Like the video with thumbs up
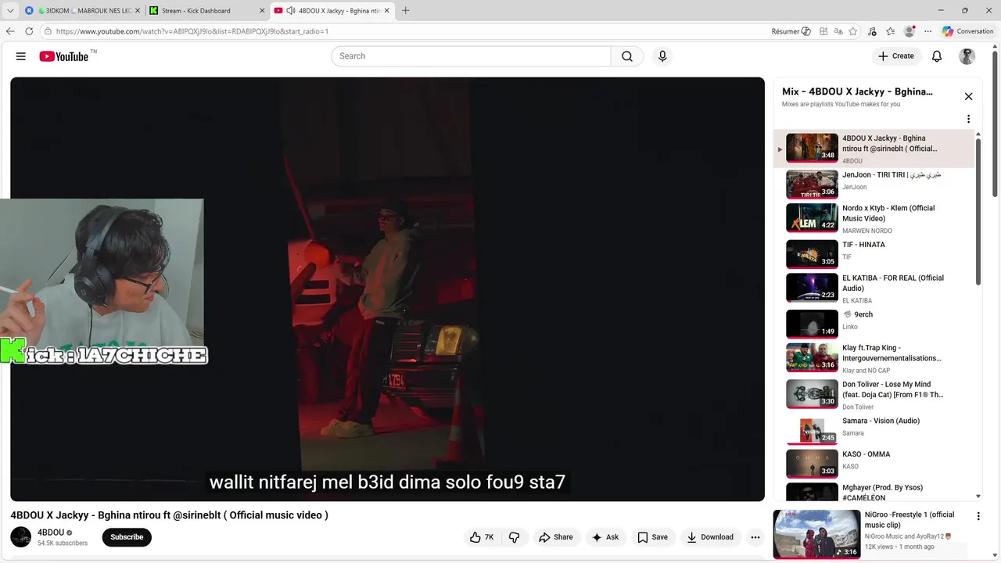This screenshot has height=563, width=1001. (x=481, y=537)
